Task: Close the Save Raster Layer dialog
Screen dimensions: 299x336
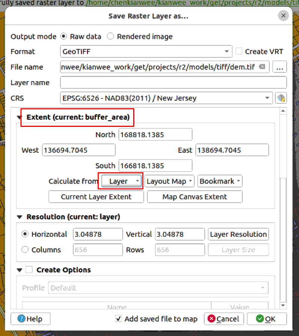Action: tap(283, 16)
